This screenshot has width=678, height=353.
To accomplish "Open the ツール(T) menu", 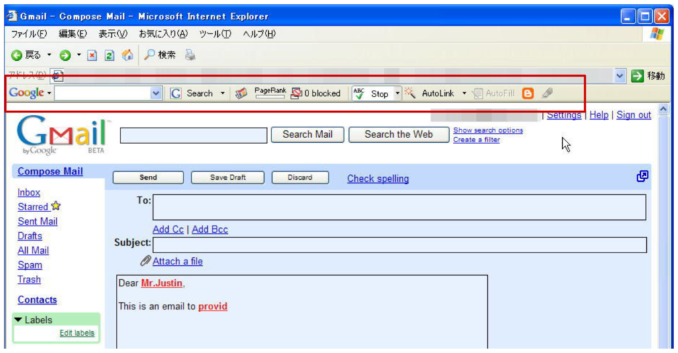I will coord(215,34).
